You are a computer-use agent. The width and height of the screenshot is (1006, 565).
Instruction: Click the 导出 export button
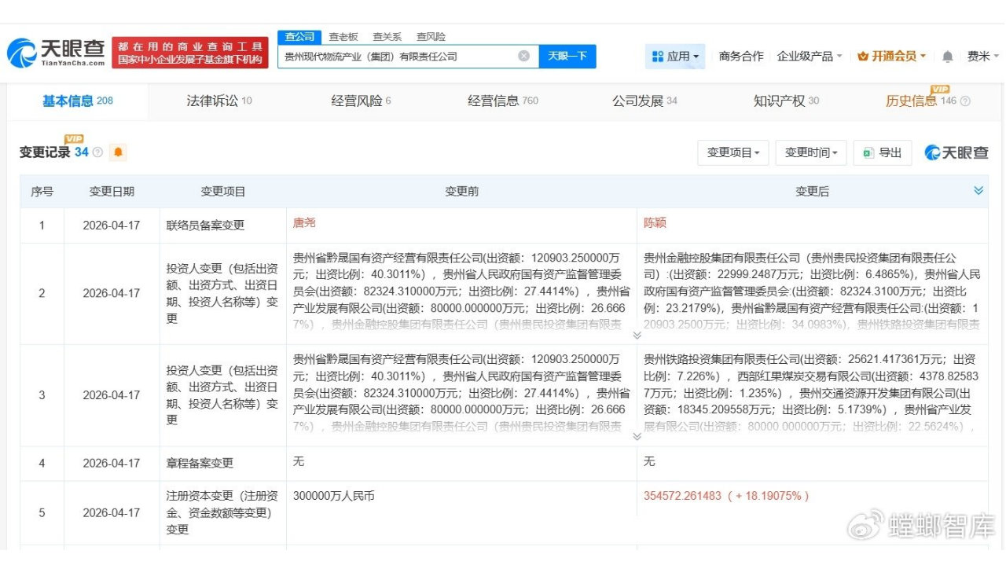click(883, 152)
